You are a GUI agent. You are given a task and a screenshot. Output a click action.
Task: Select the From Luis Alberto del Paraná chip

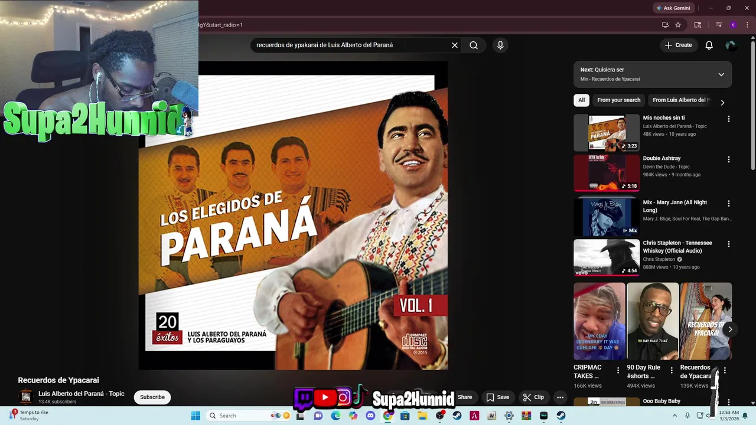point(681,100)
